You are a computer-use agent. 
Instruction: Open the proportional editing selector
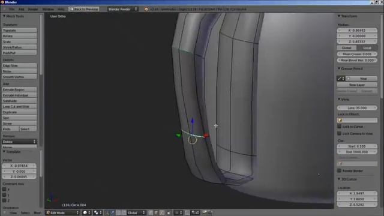(x=178, y=212)
